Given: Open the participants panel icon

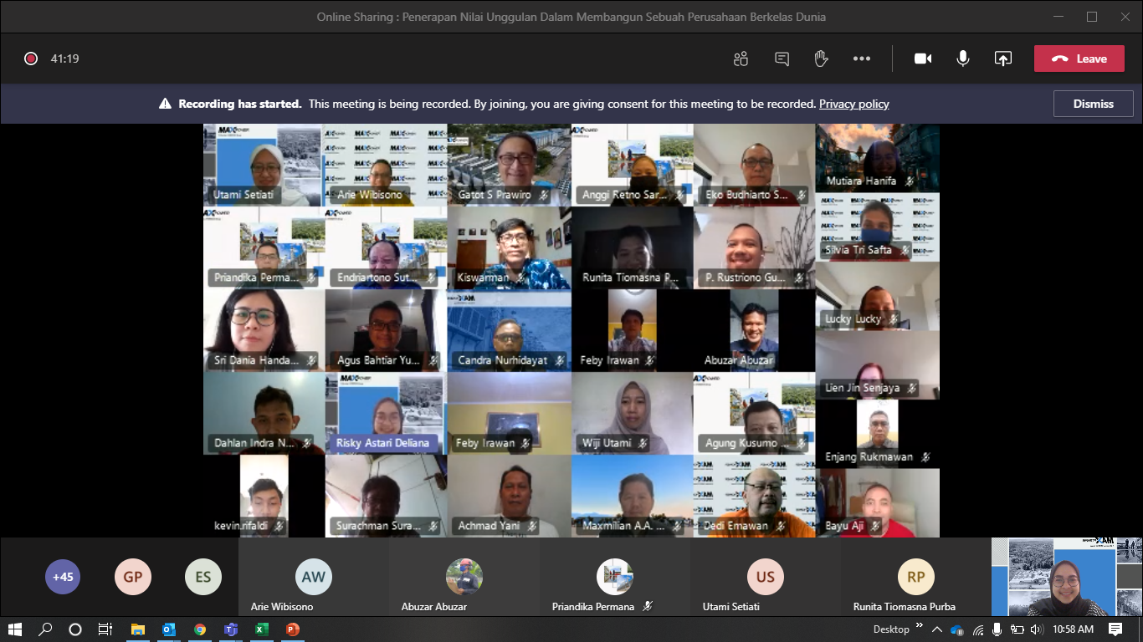Looking at the screenshot, I should (x=741, y=59).
